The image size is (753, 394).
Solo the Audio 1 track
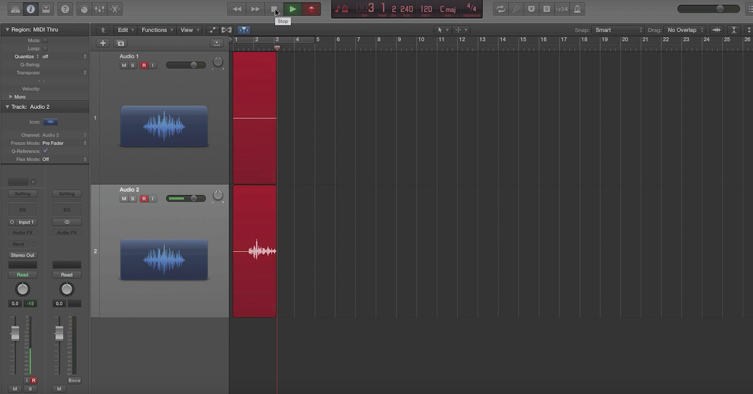click(132, 65)
